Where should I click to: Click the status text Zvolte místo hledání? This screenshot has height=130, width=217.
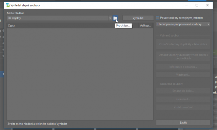click(37, 124)
